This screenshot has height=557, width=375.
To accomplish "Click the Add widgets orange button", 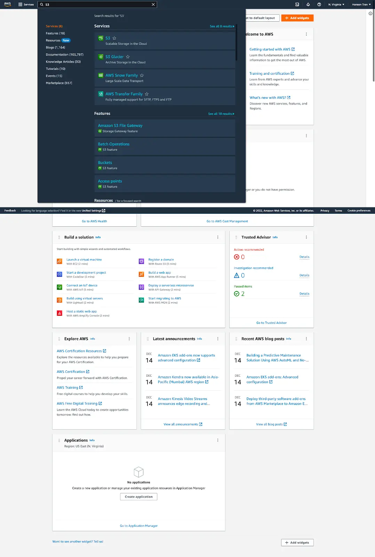I will coord(297,18).
